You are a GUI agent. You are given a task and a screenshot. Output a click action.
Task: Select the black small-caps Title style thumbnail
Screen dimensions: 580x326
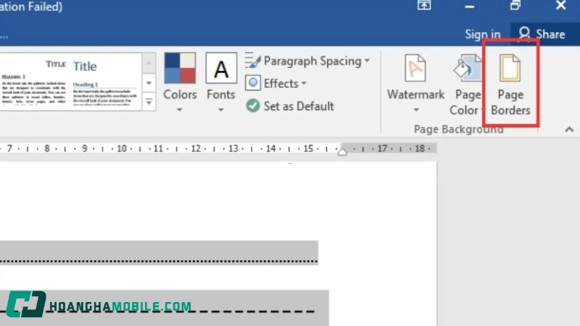(x=34, y=82)
